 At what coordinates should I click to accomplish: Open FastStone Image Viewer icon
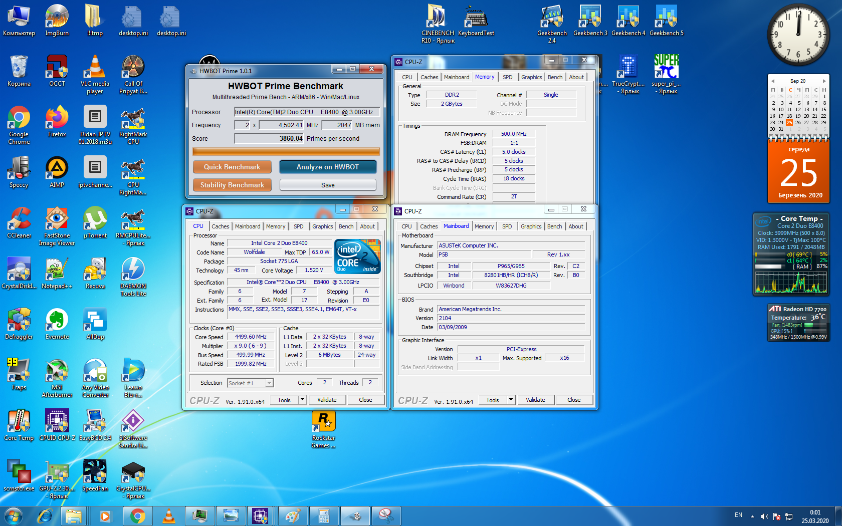(57, 226)
